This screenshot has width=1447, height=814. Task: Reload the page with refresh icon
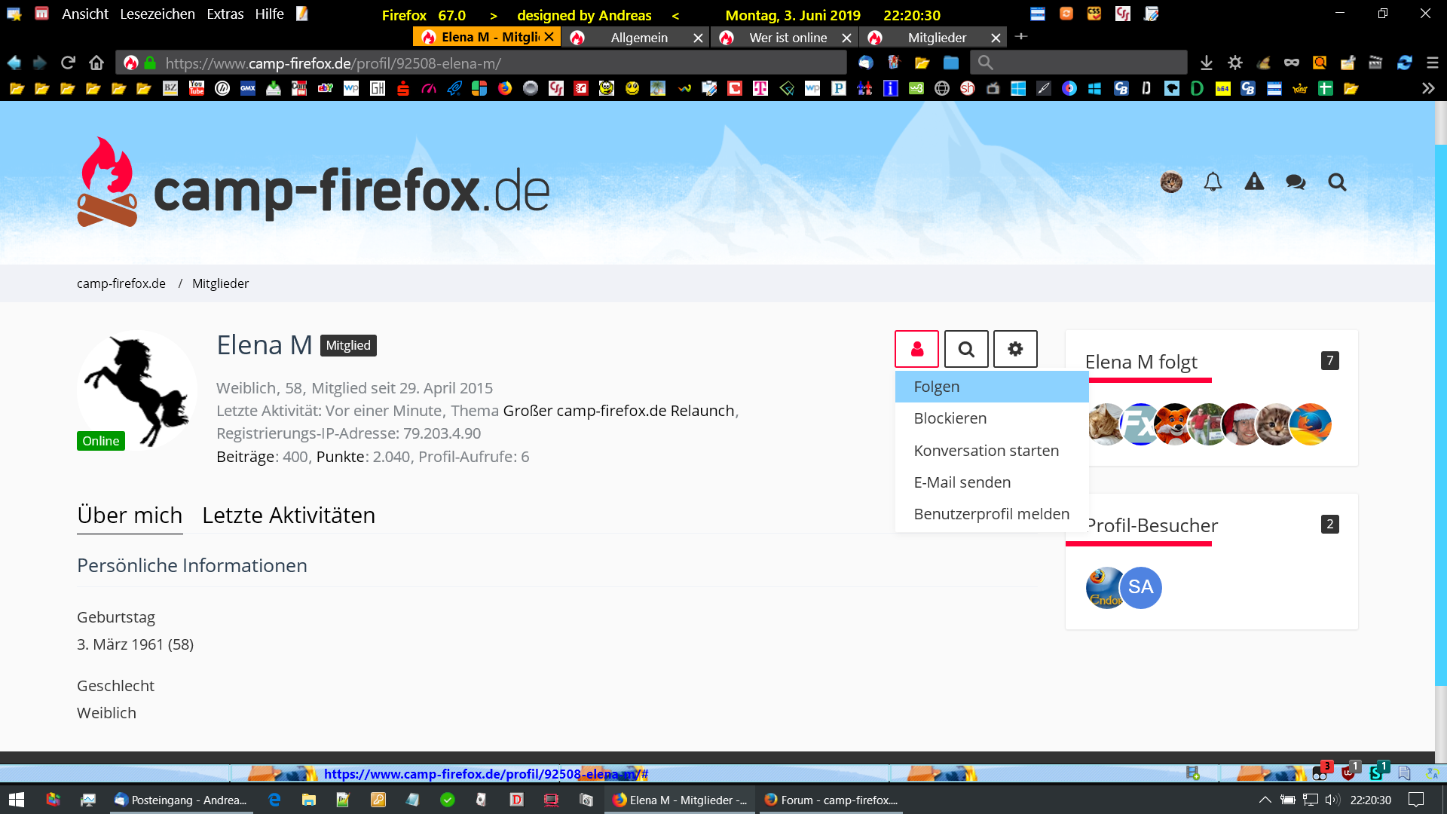pyautogui.click(x=68, y=63)
